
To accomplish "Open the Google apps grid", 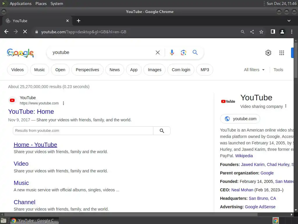I will point(282,53).
